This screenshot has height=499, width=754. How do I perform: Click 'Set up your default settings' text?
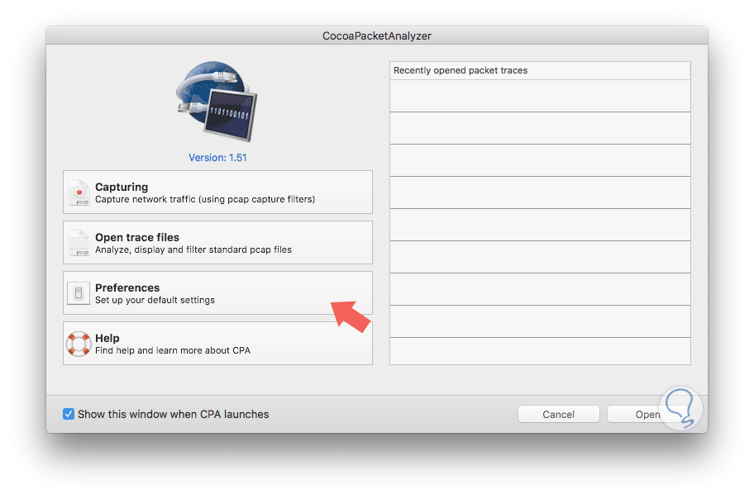155,300
